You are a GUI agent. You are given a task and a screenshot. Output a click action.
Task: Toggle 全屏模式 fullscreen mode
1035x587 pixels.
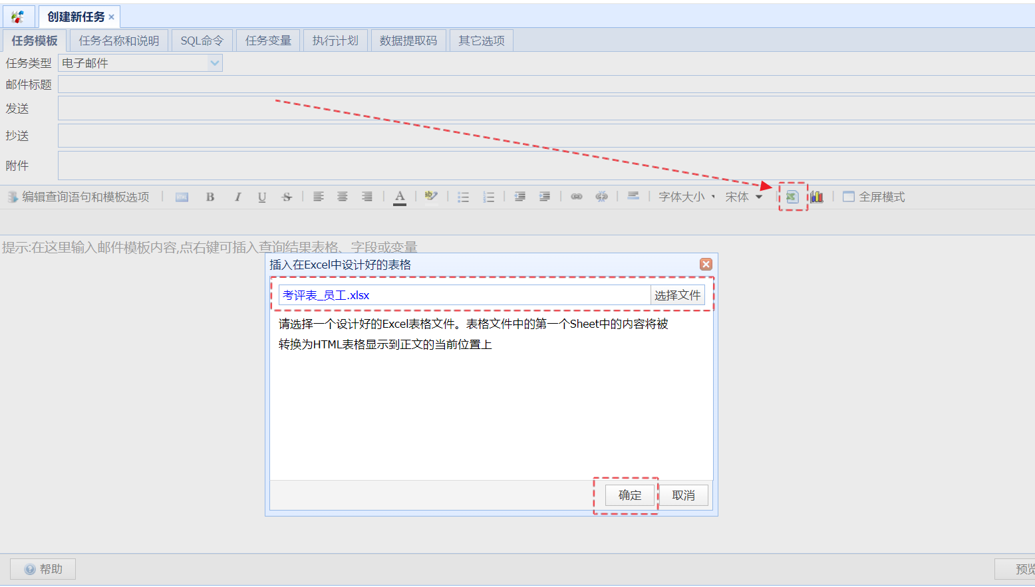(874, 197)
